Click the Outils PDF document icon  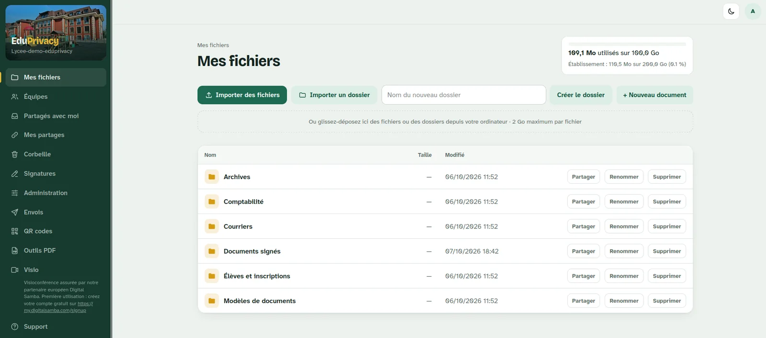pyautogui.click(x=15, y=250)
